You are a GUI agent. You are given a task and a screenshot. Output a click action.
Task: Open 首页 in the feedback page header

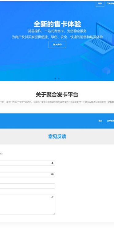coord(100,121)
